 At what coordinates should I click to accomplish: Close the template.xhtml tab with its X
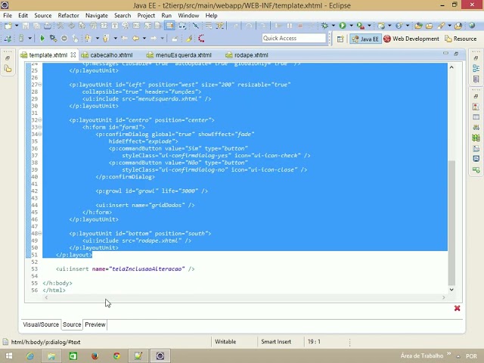click(x=73, y=55)
